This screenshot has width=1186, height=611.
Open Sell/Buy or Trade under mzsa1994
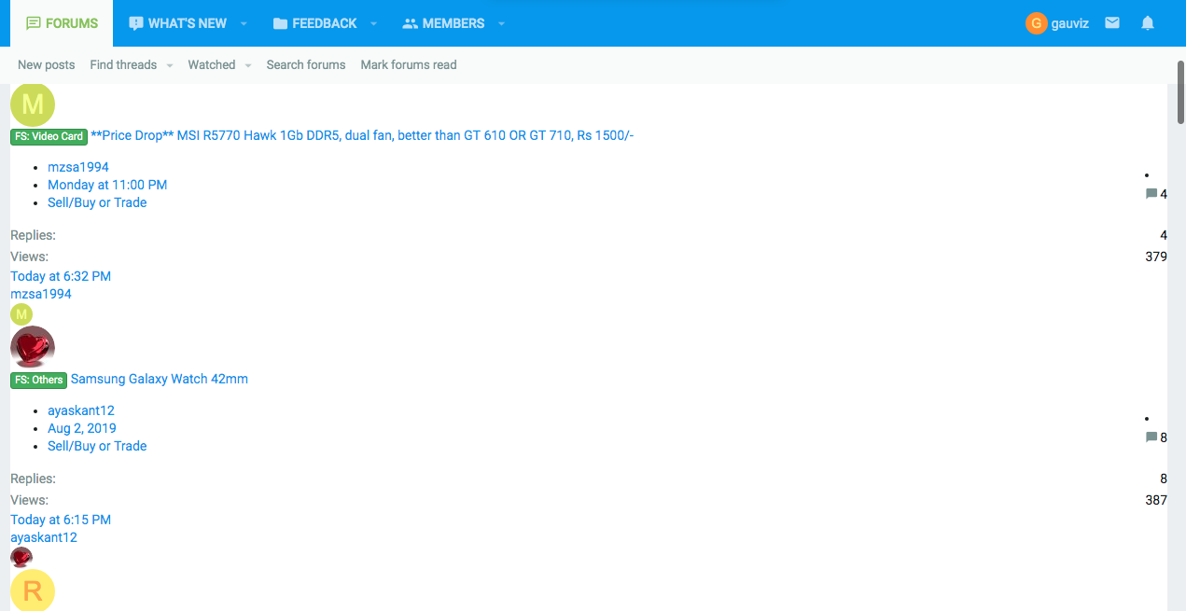click(97, 202)
